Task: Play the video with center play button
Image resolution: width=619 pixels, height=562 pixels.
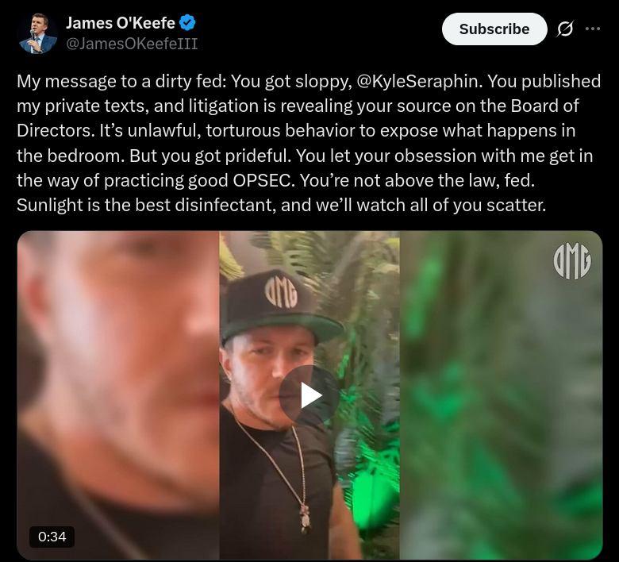Action: click(309, 395)
